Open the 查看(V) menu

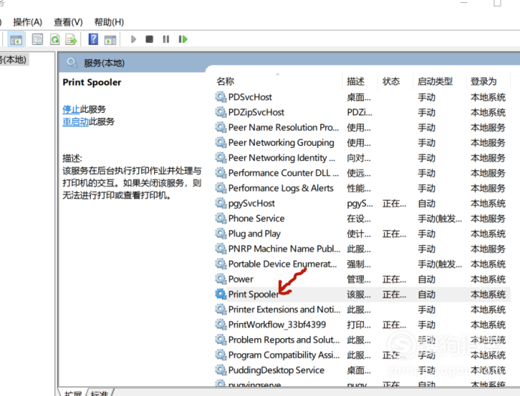[x=68, y=23]
